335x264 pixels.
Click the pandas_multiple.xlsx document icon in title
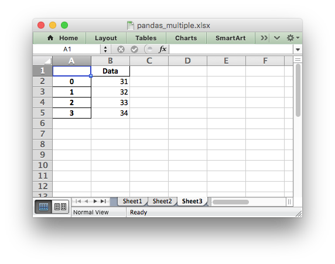tap(131, 26)
